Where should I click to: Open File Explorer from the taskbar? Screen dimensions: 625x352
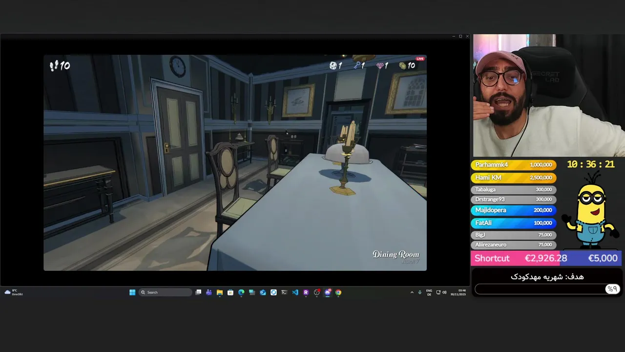click(x=220, y=292)
